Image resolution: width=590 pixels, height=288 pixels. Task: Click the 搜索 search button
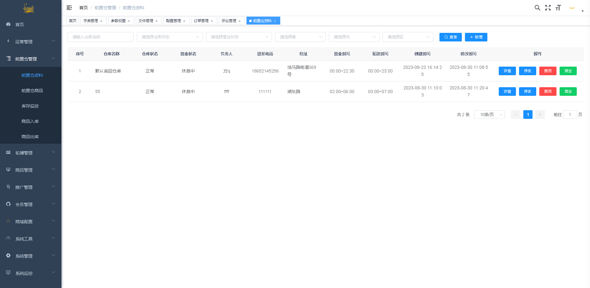click(x=450, y=37)
